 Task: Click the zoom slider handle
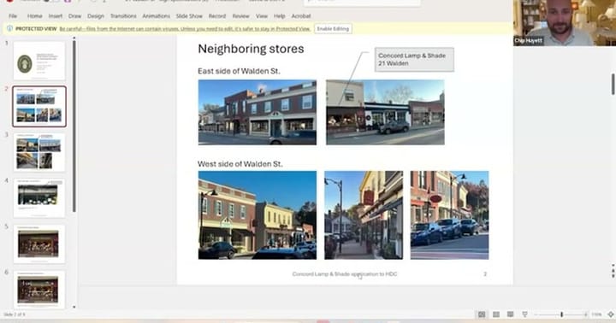click(x=562, y=314)
